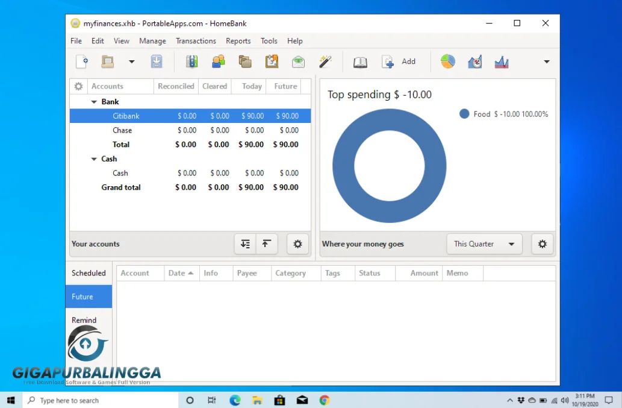Open the Statistics pie chart report
The height and width of the screenshot is (408, 622).
tap(447, 61)
